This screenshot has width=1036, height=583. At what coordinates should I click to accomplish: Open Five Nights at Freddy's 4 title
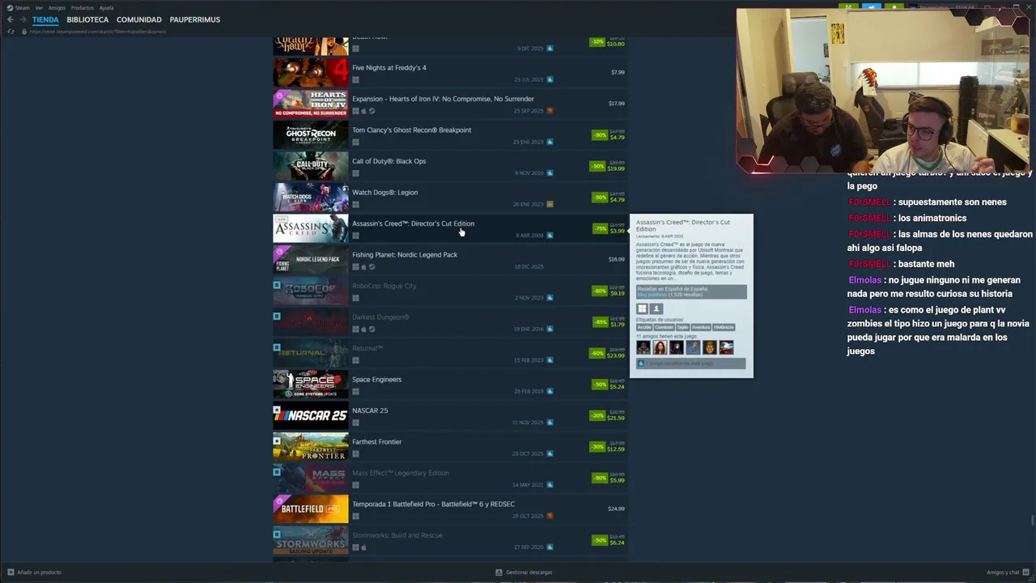pyautogui.click(x=389, y=68)
